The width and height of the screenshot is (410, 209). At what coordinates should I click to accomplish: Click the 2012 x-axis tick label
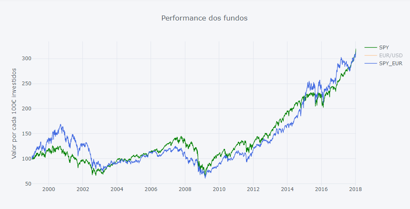pos(253,189)
